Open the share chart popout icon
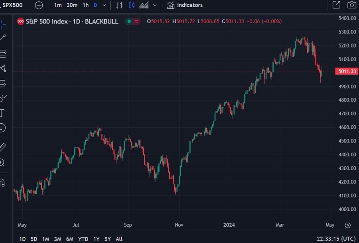The width and height of the screenshot is (359, 243). pyautogui.click(x=336, y=5)
